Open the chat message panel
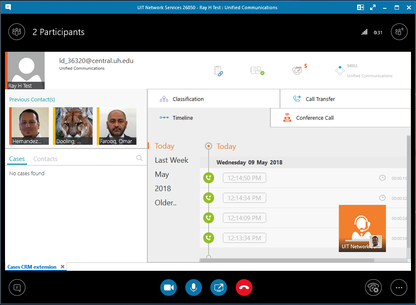 (17, 287)
